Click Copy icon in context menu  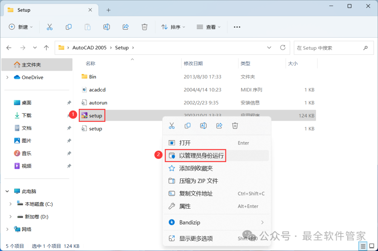pos(187,126)
